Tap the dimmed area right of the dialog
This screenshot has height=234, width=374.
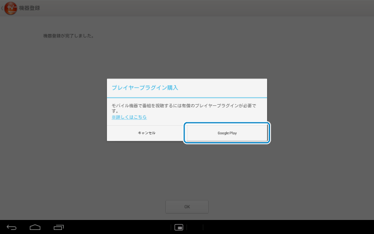[321, 111]
